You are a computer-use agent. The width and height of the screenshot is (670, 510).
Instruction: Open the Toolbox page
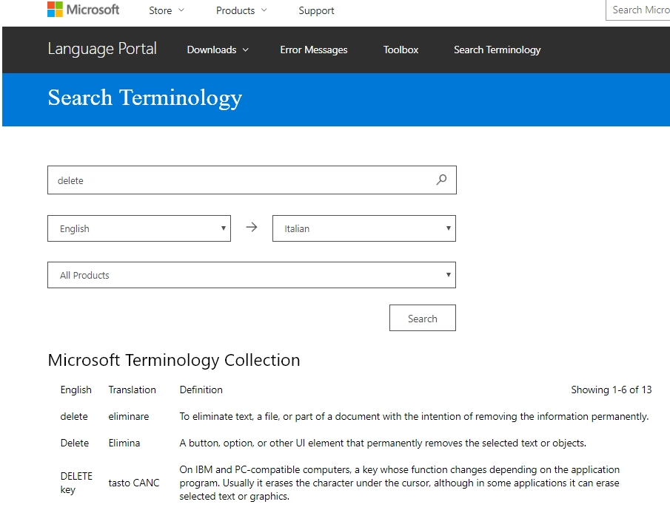click(401, 50)
